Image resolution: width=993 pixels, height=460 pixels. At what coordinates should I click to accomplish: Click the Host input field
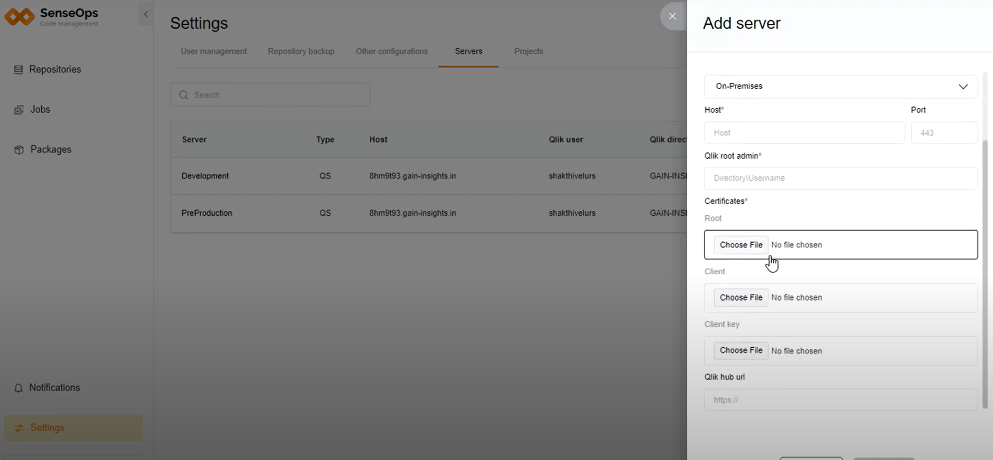[x=804, y=133]
